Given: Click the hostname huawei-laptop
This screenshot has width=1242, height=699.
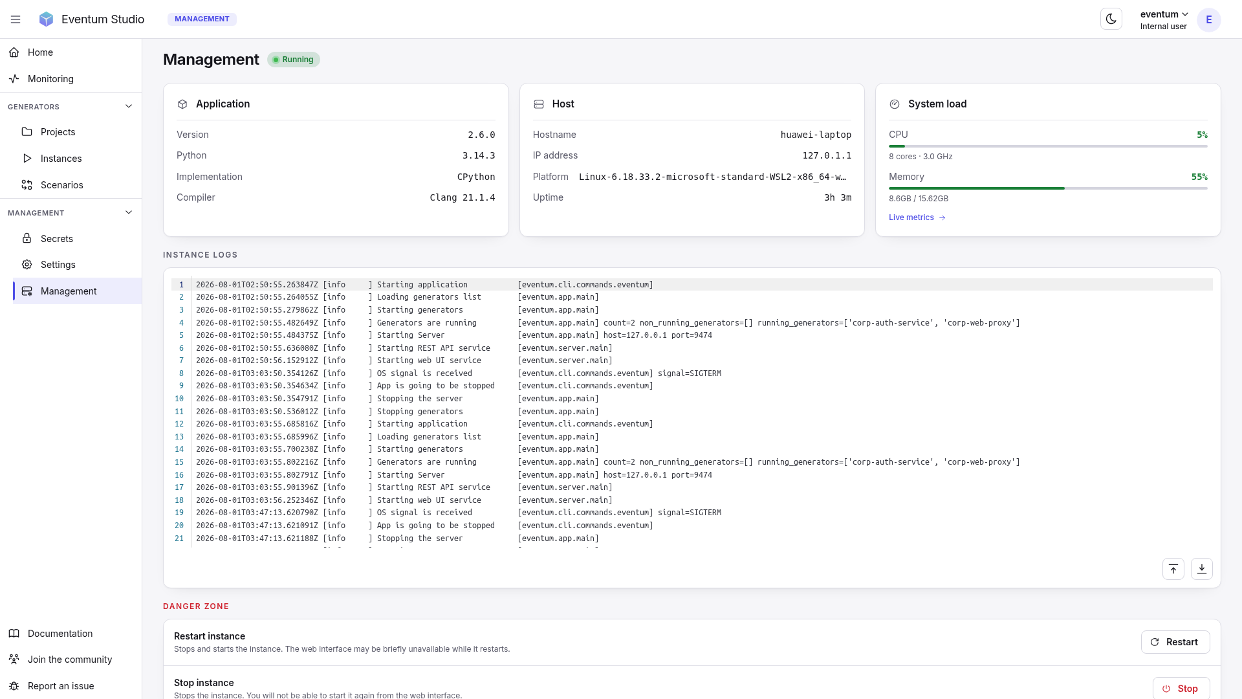Looking at the screenshot, I should tap(816, 135).
